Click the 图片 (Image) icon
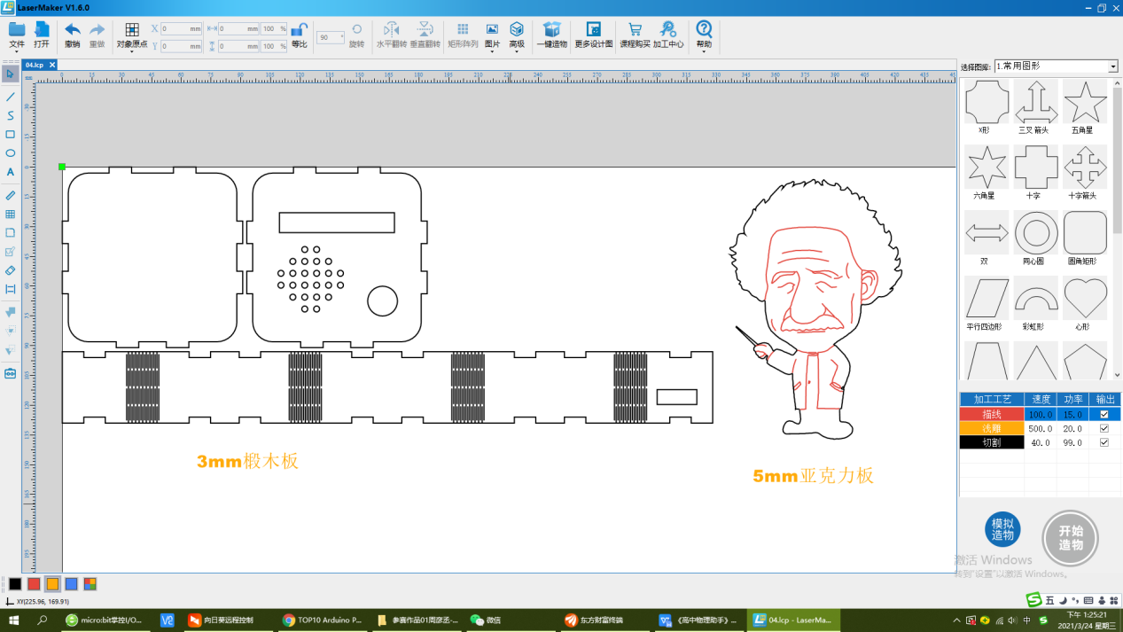The width and height of the screenshot is (1123, 632). pos(492,30)
